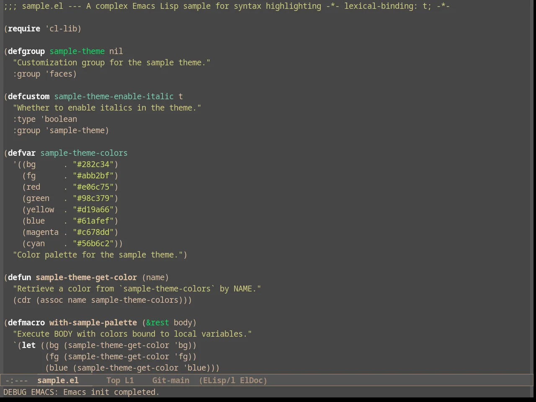Click the lexical-binding: t; text in header comment
Screen dimensions: 536x402
point(388,6)
